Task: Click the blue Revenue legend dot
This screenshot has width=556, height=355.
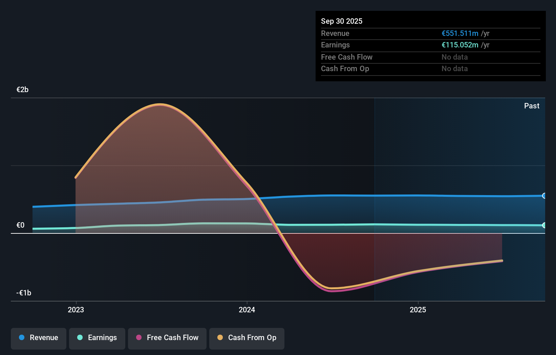Action: (x=22, y=338)
